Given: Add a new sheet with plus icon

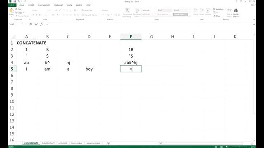Looking at the screenshot, I should tap(108, 143).
